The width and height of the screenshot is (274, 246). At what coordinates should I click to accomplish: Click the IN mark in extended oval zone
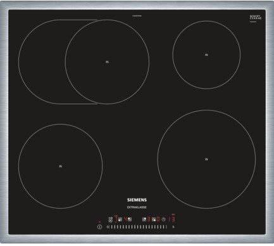point(107,62)
